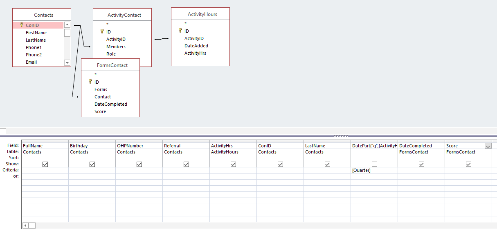
Task: Click the ActivityContact ID key icon
Action: [x=102, y=31]
